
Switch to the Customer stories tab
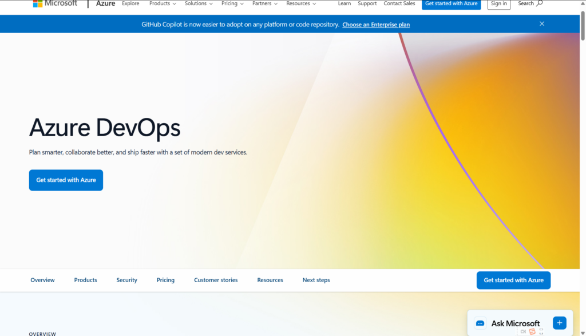(x=216, y=280)
